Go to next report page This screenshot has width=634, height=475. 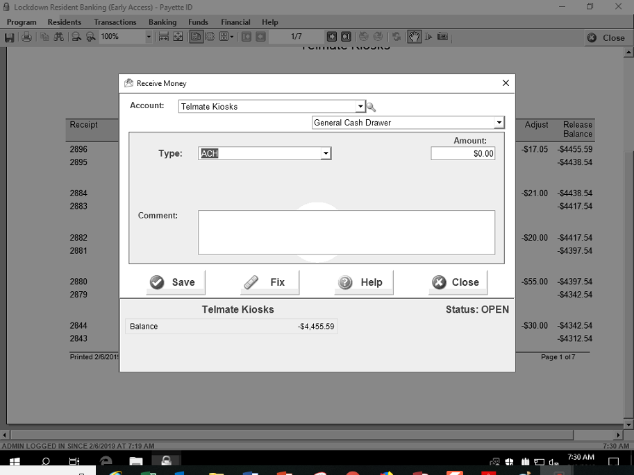coord(331,37)
